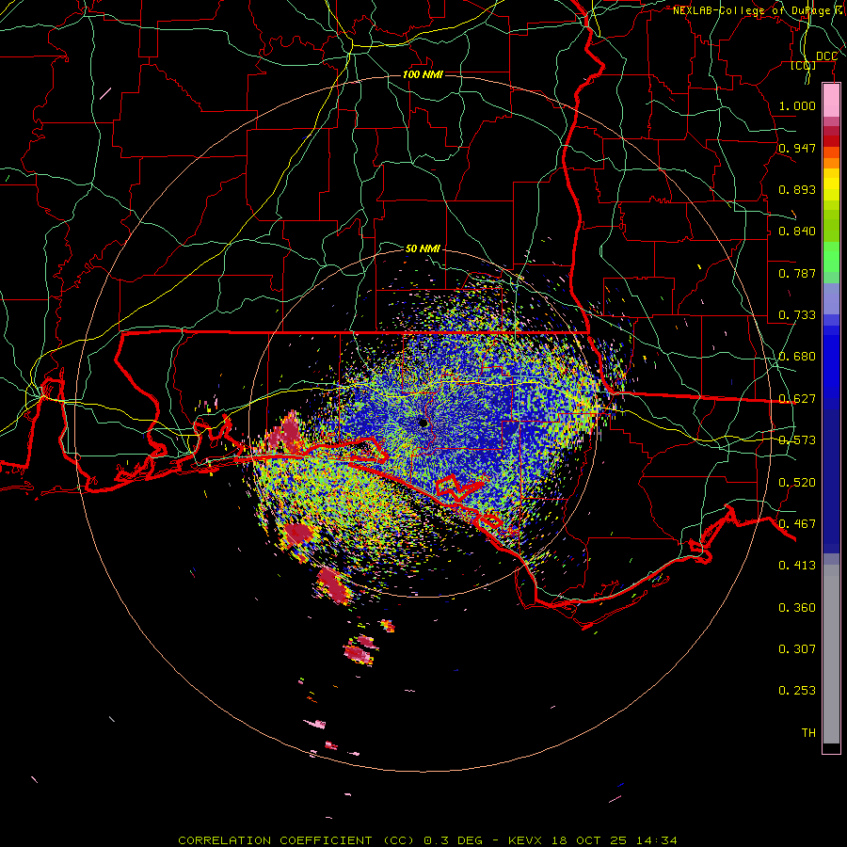The width and height of the screenshot is (847, 847).
Task: Click the 0.680 legend value
Action: [x=797, y=357]
